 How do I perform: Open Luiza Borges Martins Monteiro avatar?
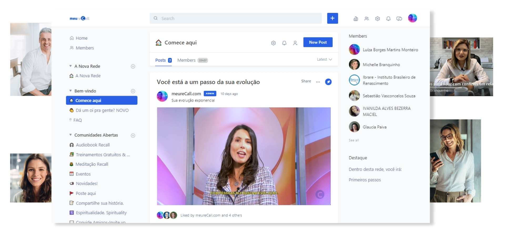354,50
